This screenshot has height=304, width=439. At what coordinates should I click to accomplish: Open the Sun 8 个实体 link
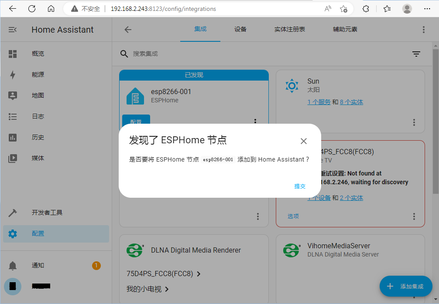tap(351, 102)
